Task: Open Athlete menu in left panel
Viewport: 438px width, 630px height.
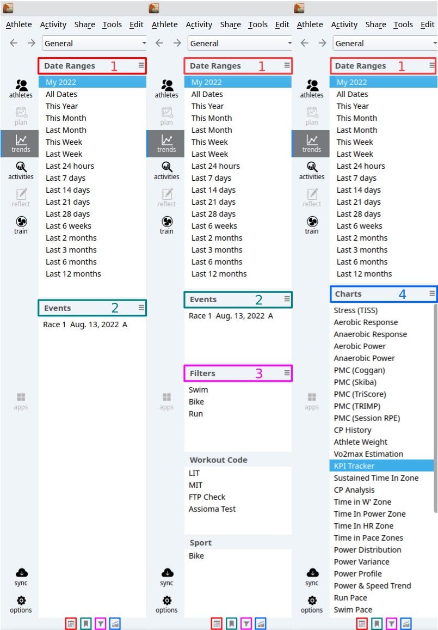Action: point(19,25)
